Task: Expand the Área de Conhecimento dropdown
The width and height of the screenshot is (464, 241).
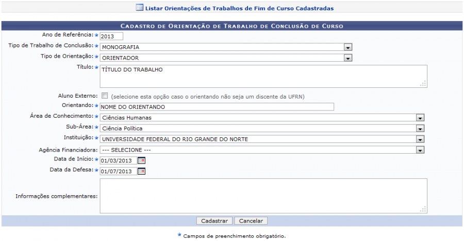Action: tap(420, 118)
